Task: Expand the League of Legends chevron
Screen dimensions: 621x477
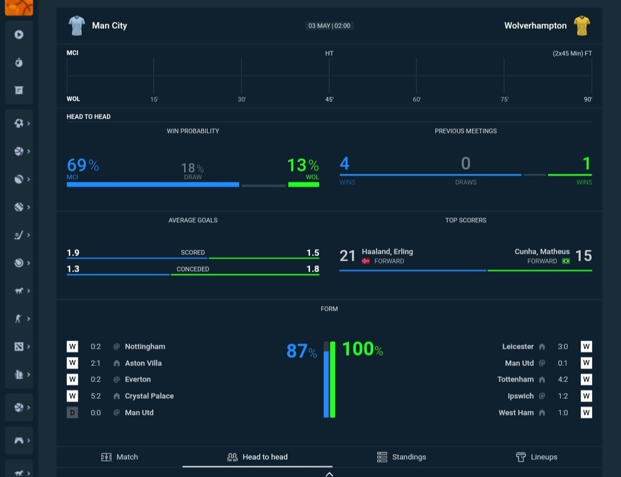Action: (29, 375)
